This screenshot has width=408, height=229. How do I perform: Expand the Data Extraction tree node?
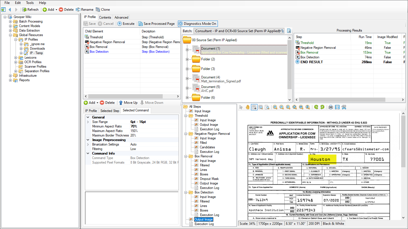10,30
